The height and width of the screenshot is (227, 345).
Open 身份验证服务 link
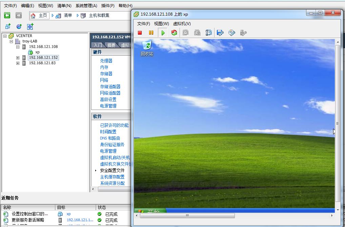pos(112,145)
